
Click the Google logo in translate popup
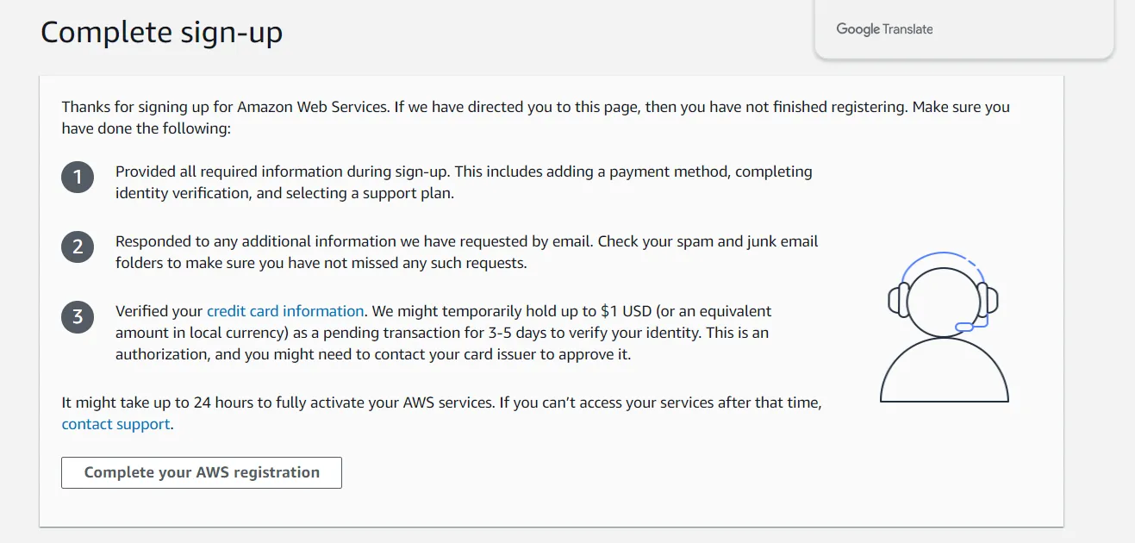pyautogui.click(x=857, y=29)
